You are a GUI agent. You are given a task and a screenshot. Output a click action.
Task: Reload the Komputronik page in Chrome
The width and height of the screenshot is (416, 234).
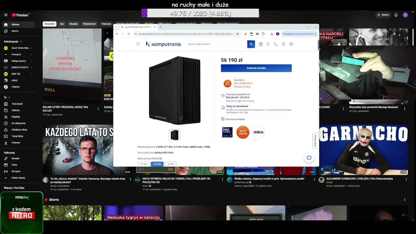point(129,34)
